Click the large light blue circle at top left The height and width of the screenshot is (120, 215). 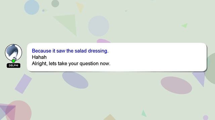(32, 7)
